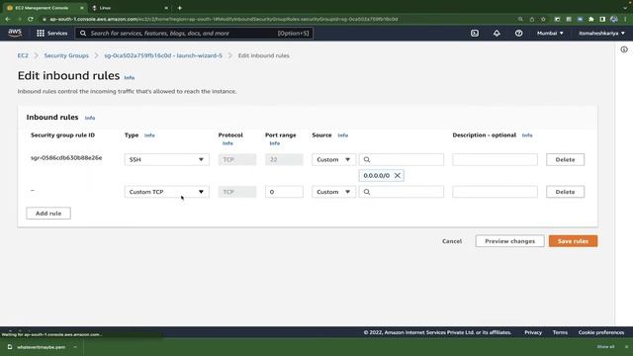Screen dimensions: 633x356
Task: Open the Custom TCP type dropdown
Action: [167, 192]
